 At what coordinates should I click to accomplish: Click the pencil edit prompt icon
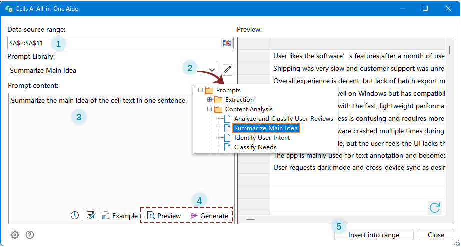pyautogui.click(x=228, y=70)
